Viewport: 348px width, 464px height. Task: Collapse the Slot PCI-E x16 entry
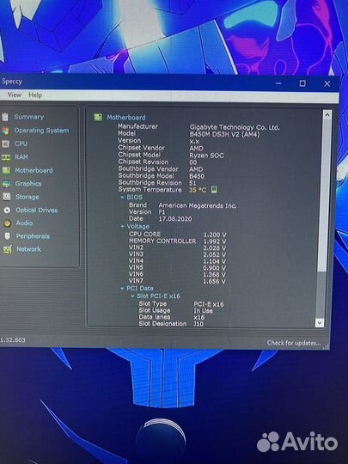(x=132, y=296)
